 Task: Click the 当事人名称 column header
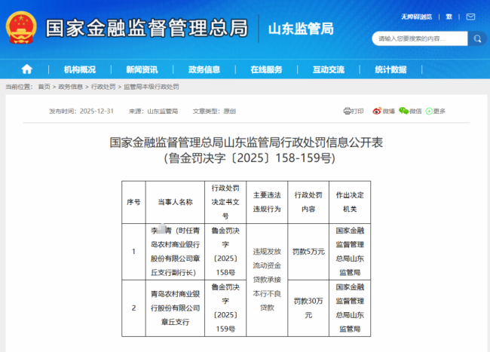(x=175, y=202)
